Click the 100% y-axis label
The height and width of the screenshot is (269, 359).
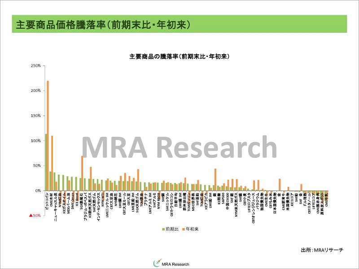pos(35,141)
